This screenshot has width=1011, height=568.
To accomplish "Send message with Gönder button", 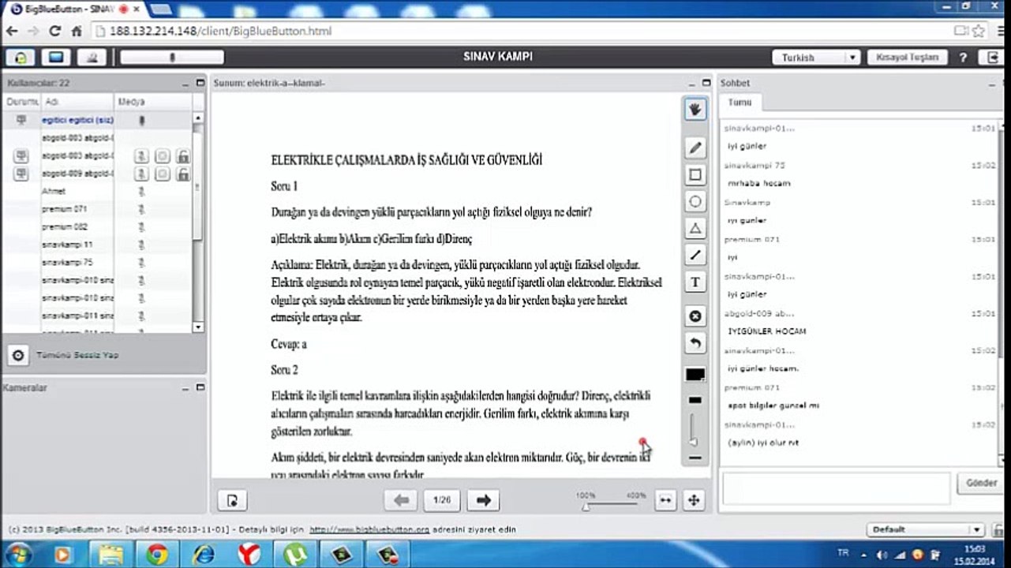I will (x=980, y=483).
